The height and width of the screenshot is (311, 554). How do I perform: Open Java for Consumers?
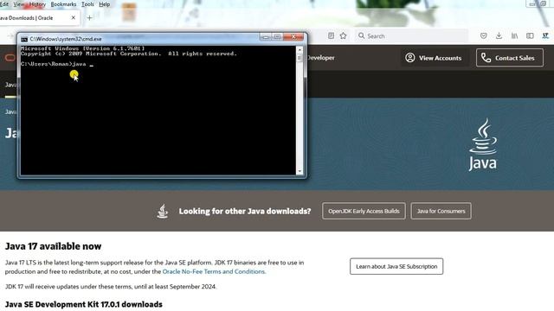(441, 211)
